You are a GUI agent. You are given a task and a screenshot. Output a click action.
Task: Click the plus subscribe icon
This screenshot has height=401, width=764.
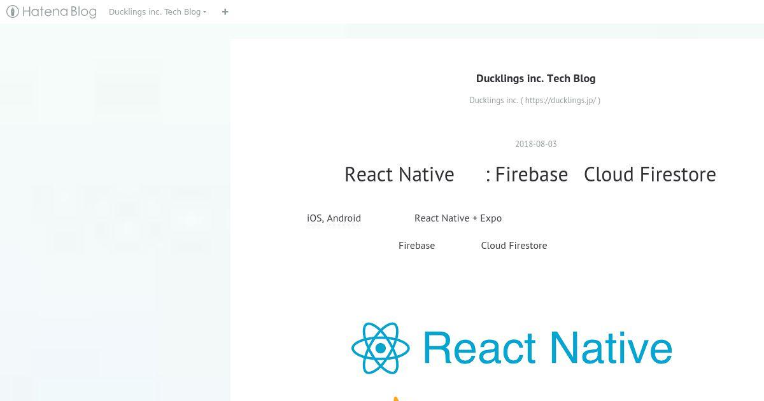[x=225, y=11]
